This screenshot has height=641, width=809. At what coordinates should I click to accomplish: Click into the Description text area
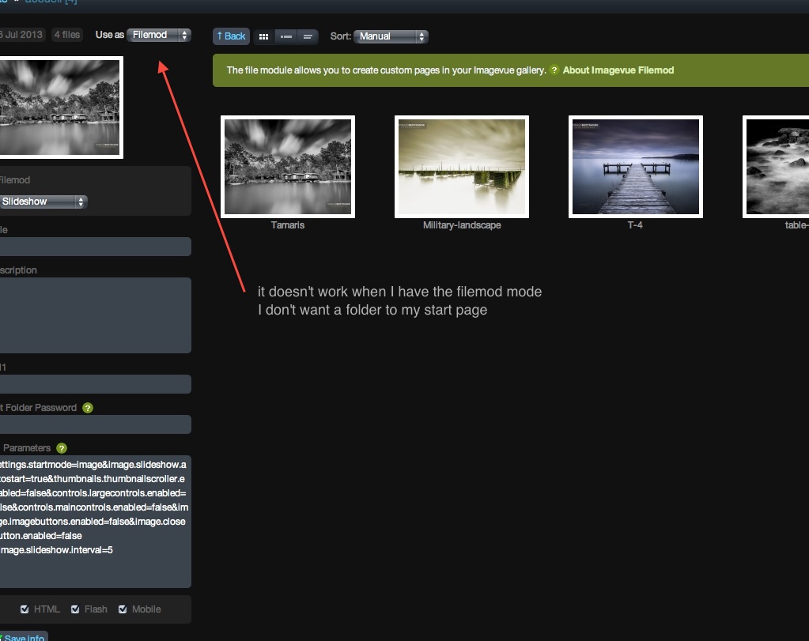coord(95,315)
